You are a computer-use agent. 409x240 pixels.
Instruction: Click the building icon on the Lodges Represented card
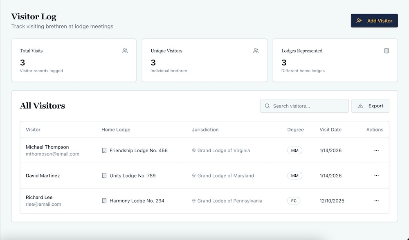387,51
